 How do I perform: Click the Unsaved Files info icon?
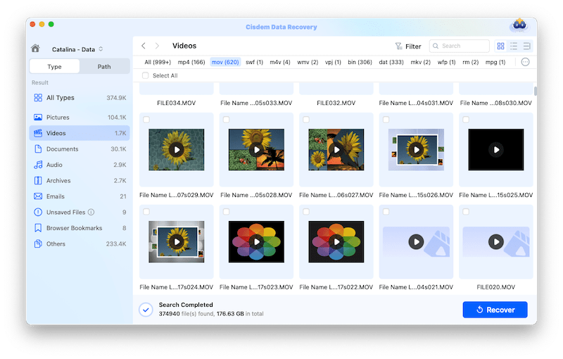(91, 212)
